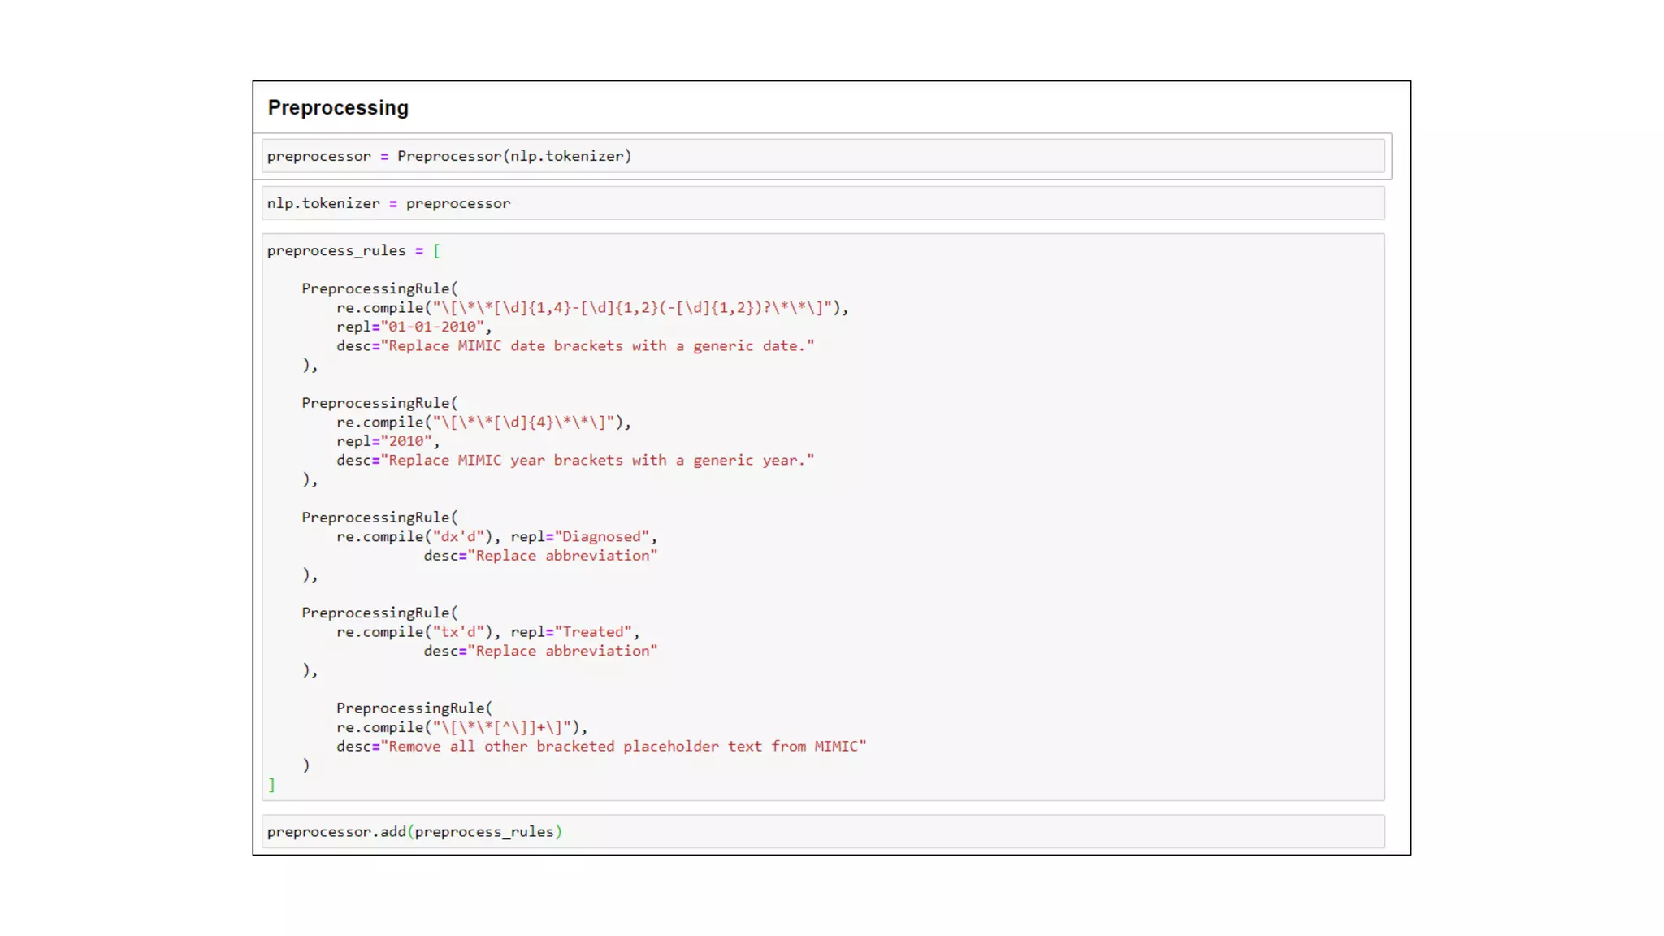Click the bracketed placeholder regex pattern

tap(502, 728)
